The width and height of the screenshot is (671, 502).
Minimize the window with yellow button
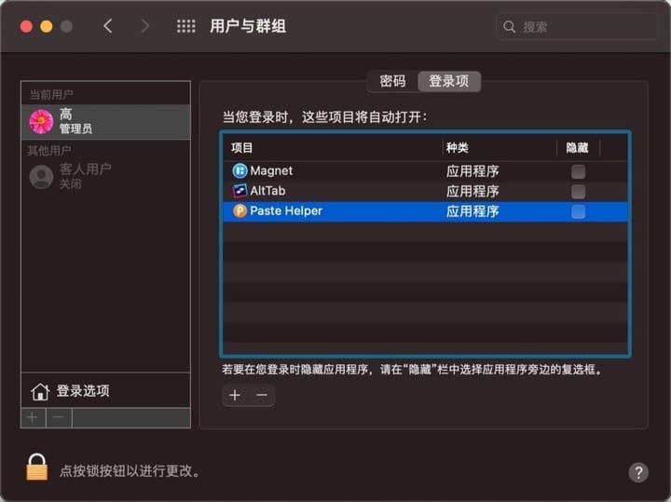(x=47, y=26)
